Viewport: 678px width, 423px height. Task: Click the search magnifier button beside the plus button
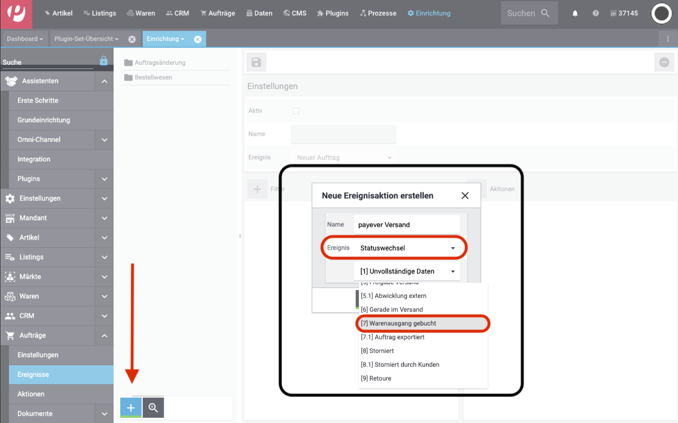[x=153, y=408]
